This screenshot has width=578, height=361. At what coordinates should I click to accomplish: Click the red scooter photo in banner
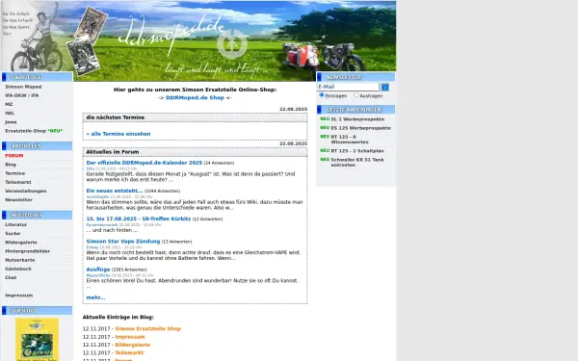coord(302,58)
